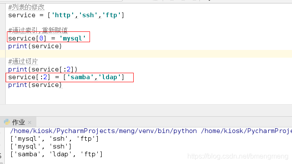The height and width of the screenshot is (164, 292).
Task: Click the comment '#通过切片'
Action: (x=23, y=61)
